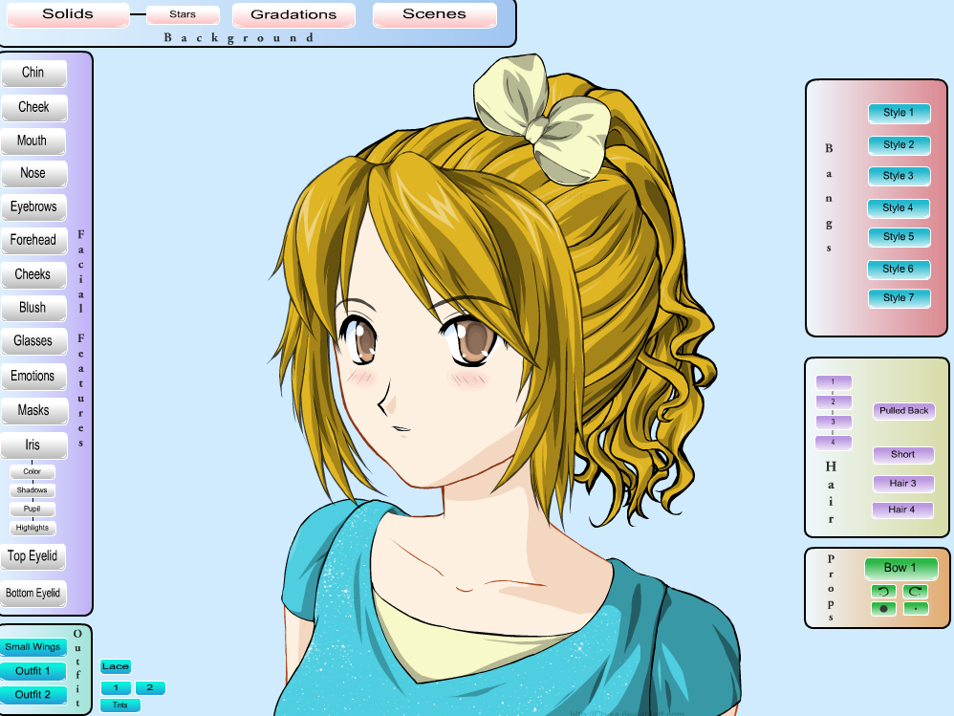Toggle Lace on the outfit
This screenshot has height=716, width=954.
(x=115, y=666)
